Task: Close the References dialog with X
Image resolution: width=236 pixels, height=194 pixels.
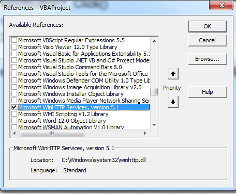Action: (x=222, y=5)
